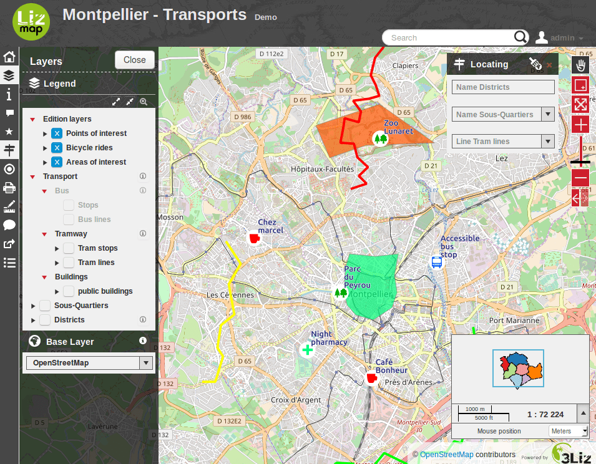Click the districts overview map thumbnail

click(x=518, y=369)
